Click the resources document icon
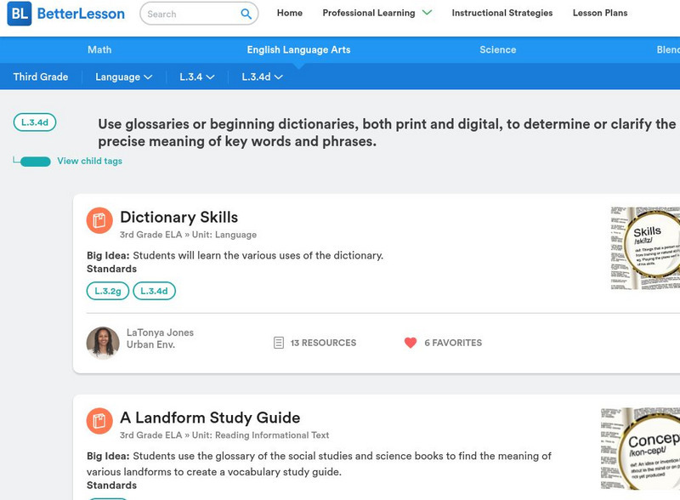This screenshot has height=500, width=680. click(x=278, y=343)
